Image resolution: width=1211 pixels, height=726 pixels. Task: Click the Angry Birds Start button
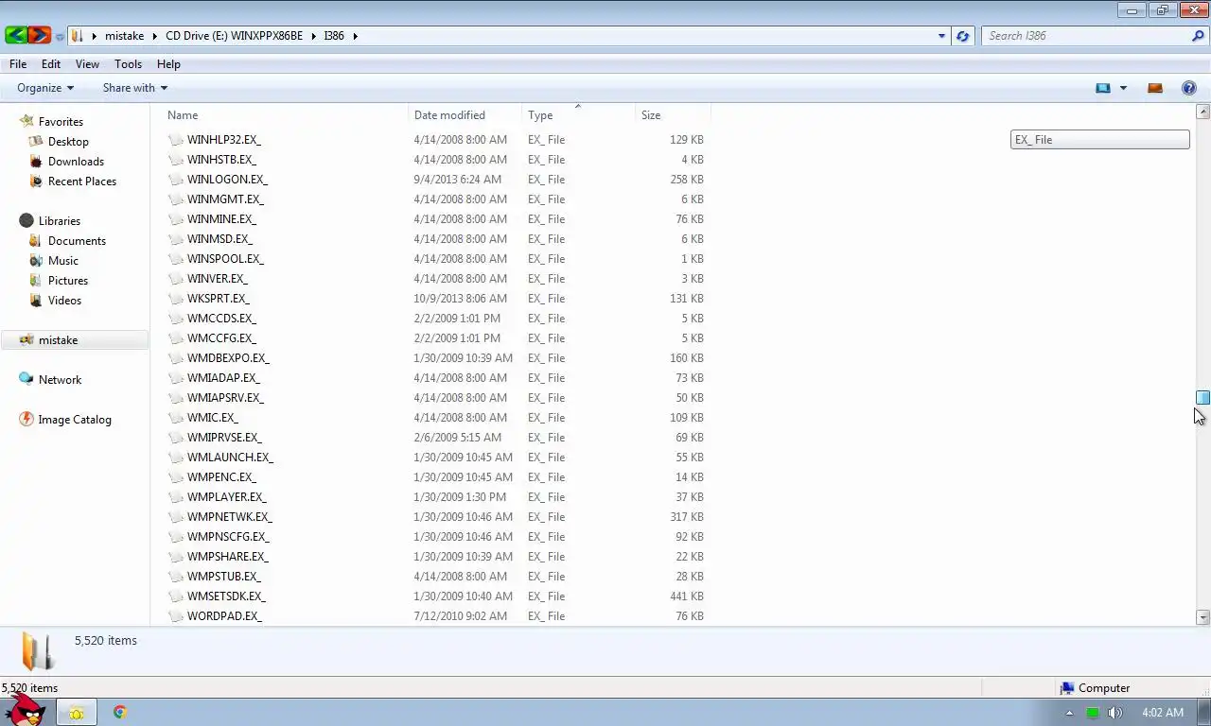click(x=24, y=710)
